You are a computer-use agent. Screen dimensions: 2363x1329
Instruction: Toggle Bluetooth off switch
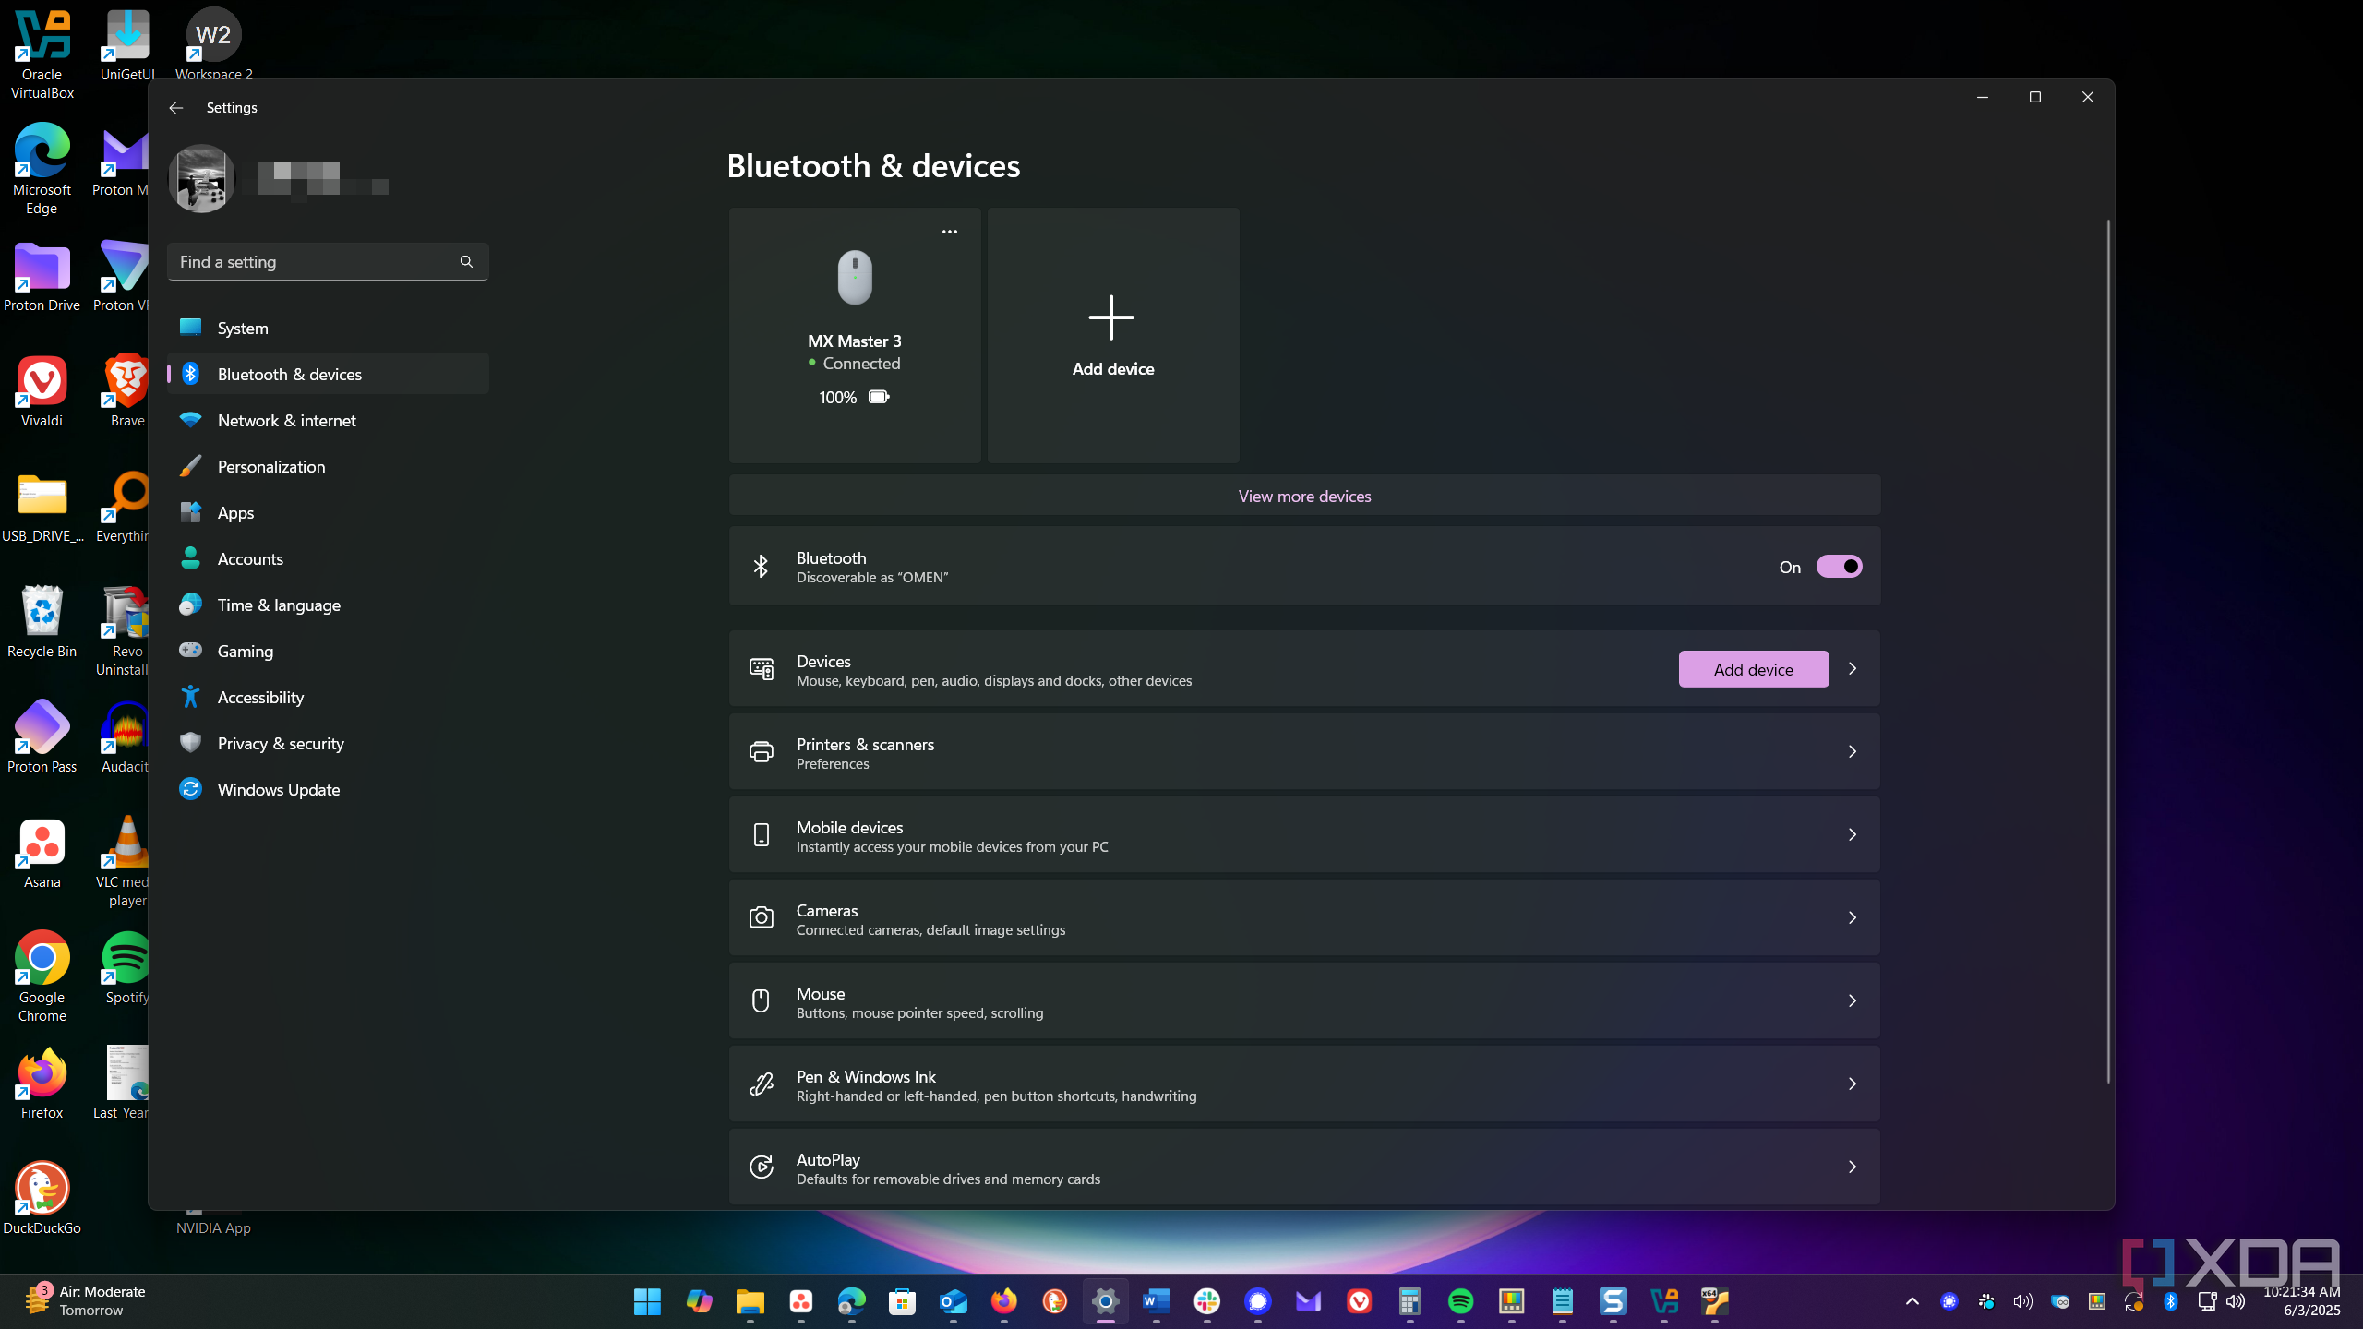pyautogui.click(x=1839, y=567)
